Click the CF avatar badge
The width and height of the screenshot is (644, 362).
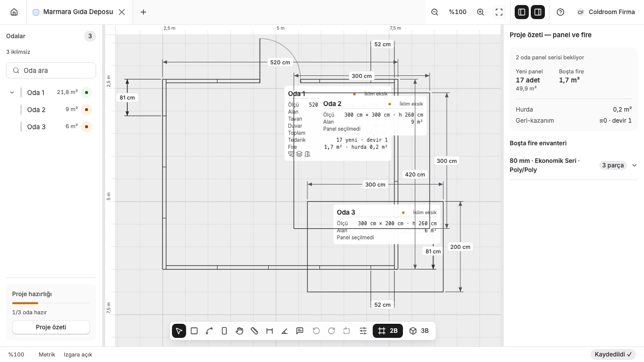pos(581,12)
